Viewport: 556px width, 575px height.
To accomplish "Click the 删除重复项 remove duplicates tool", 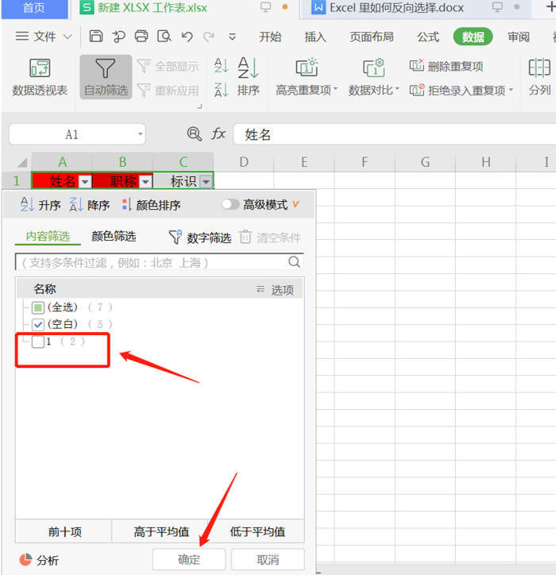I will tap(446, 67).
